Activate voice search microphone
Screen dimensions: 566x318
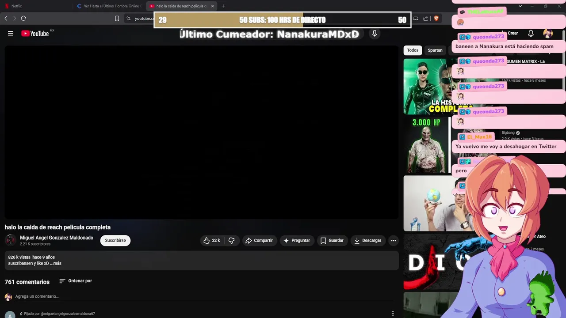375,34
